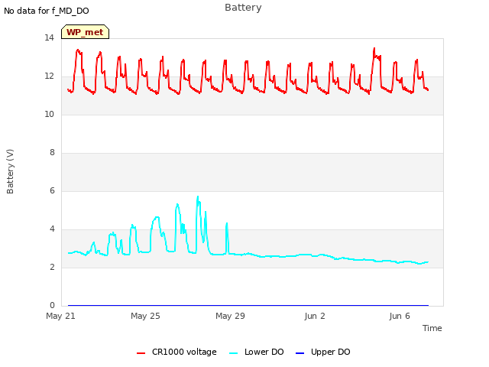Click the Jun 2 x-axis tick label
The width and height of the screenshot is (489, 367).
point(315,316)
